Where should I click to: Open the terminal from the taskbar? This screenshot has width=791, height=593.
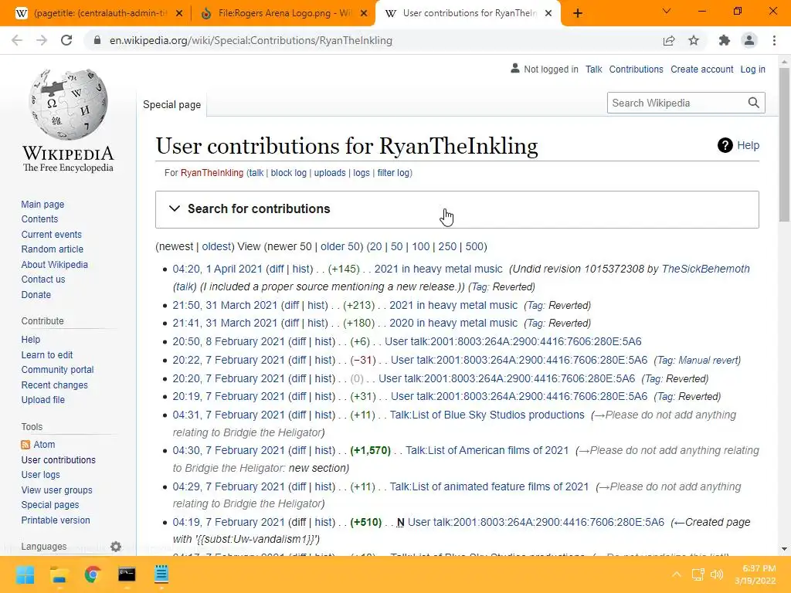[127, 574]
